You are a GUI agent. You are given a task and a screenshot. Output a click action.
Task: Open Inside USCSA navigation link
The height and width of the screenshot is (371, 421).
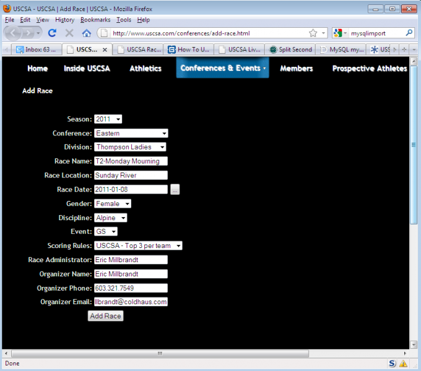pos(87,69)
